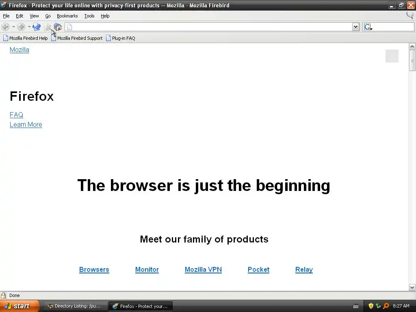Open the Plug-in FAQ bookmark

tap(121, 38)
